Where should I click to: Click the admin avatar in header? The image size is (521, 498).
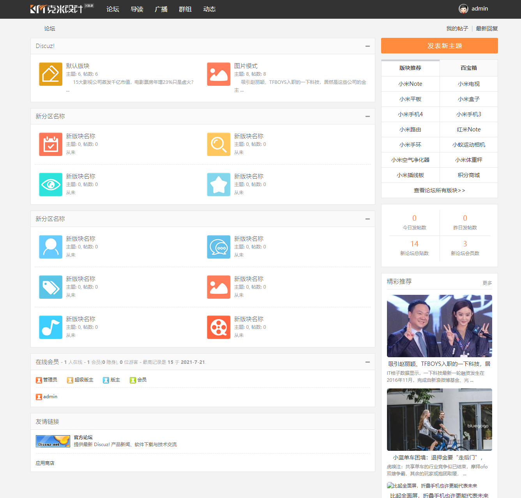tap(463, 9)
